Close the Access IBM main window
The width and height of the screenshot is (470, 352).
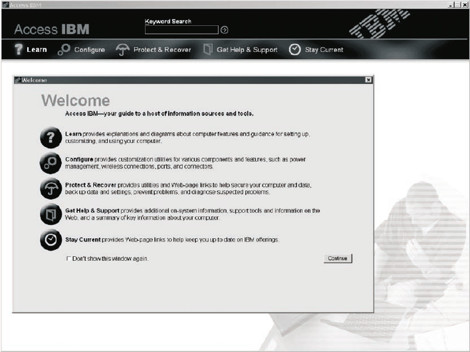464,5
